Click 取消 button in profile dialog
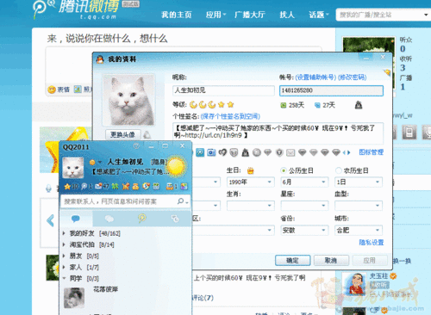 pos(331,261)
